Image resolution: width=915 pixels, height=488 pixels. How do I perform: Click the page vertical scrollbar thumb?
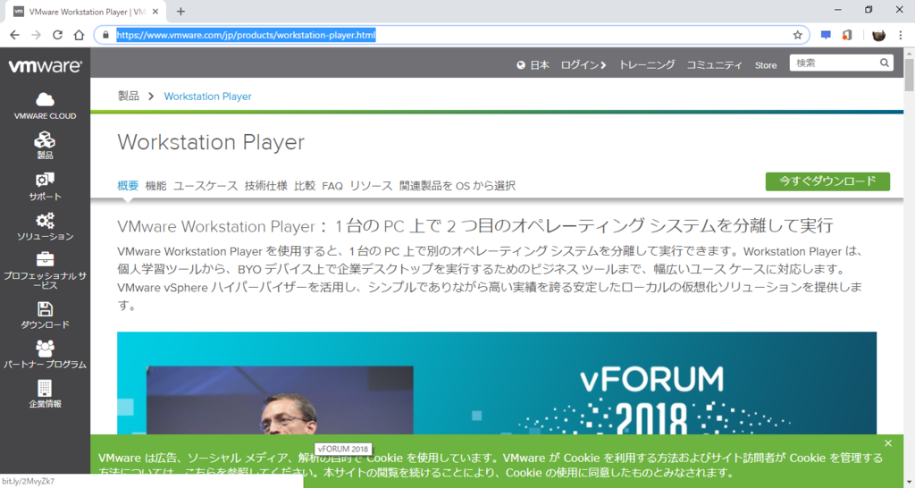coord(909,75)
